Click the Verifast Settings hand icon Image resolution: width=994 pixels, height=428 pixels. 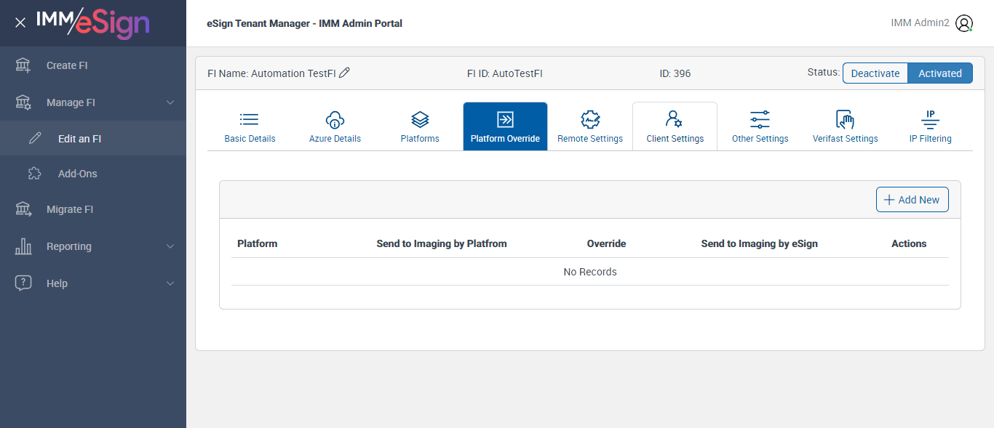click(845, 120)
